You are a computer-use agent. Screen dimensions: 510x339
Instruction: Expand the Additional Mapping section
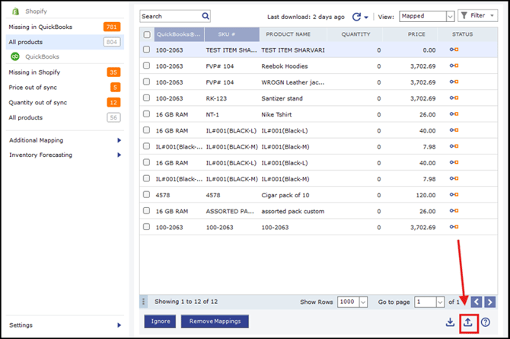(x=119, y=140)
